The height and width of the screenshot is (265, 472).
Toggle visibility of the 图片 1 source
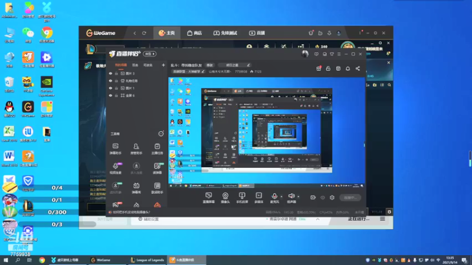tap(110, 88)
